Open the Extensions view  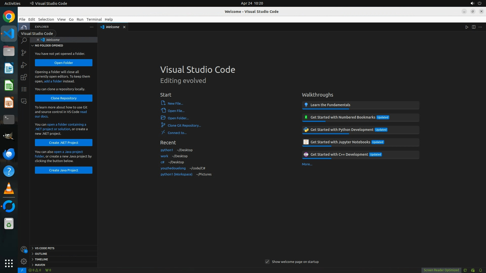(24, 77)
